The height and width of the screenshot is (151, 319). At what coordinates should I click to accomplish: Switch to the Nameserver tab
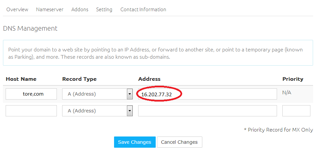point(50,10)
